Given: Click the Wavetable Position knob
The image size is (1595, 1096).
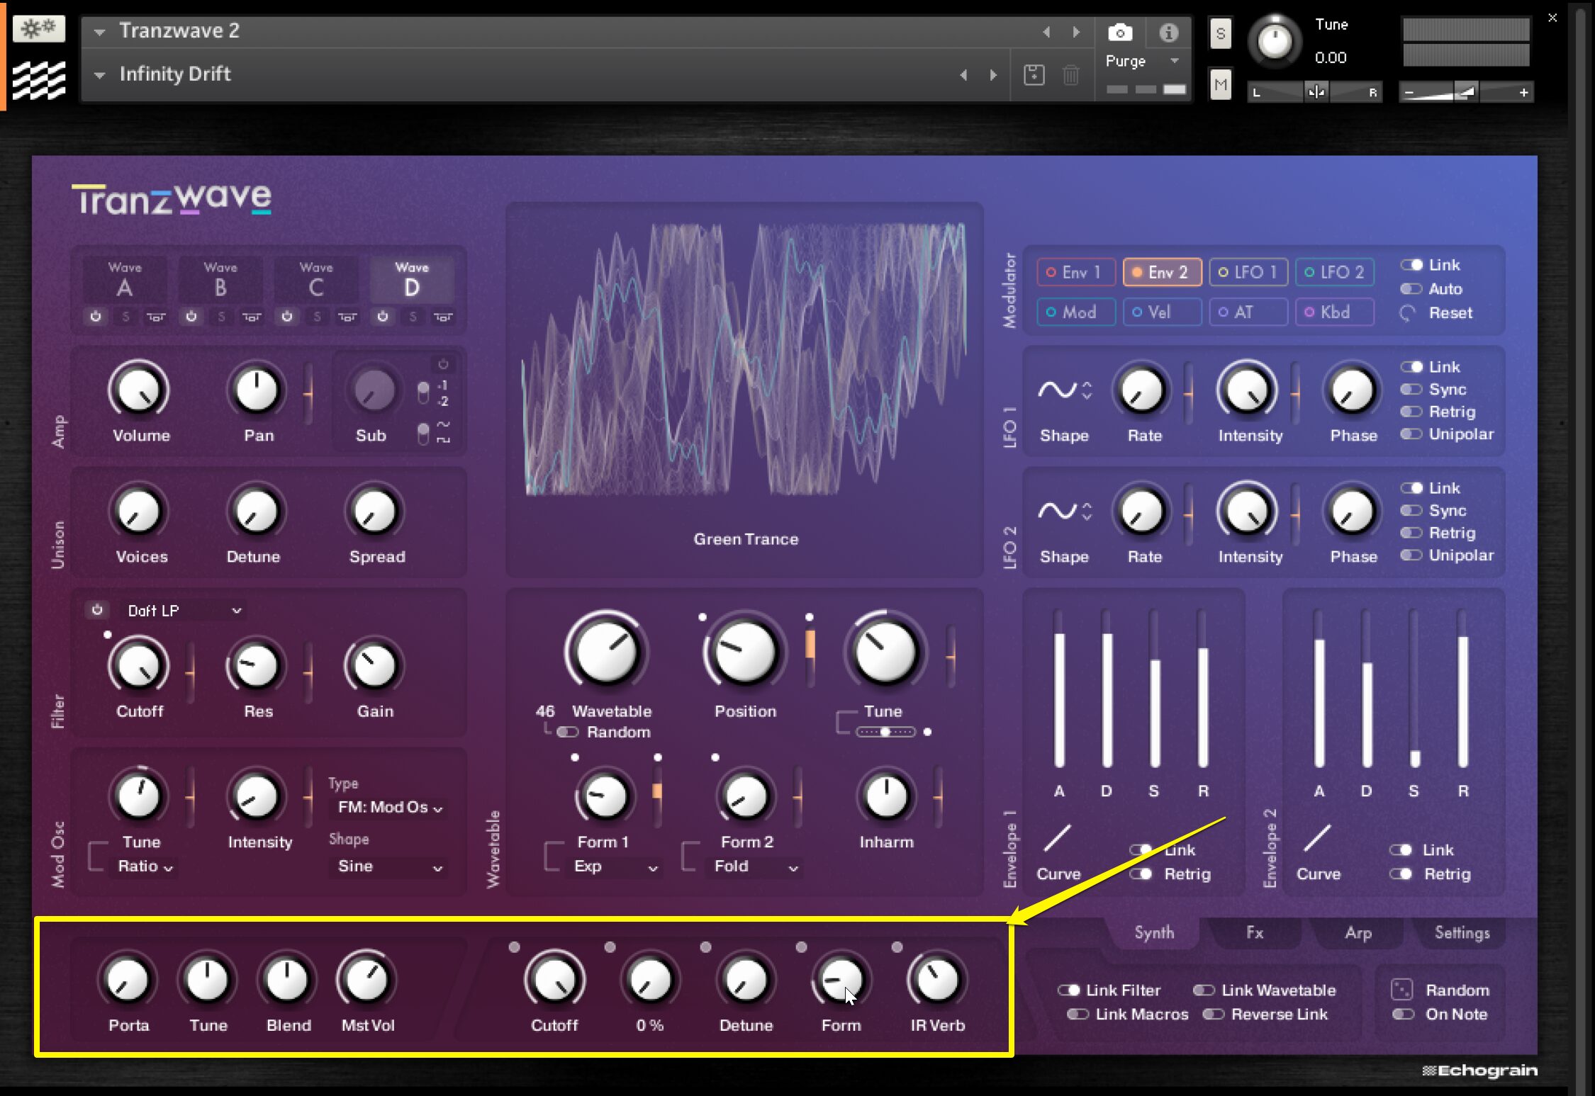Looking at the screenshot, I should (744, 652).
